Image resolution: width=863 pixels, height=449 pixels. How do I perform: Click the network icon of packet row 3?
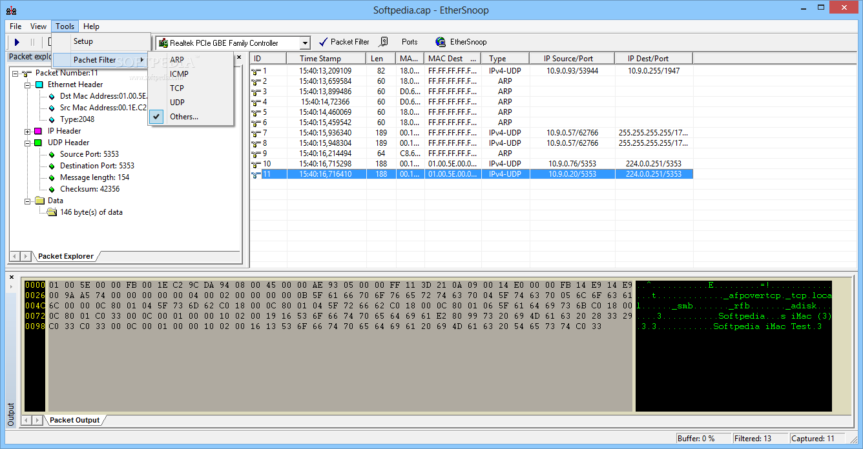[x=256, y=92]
